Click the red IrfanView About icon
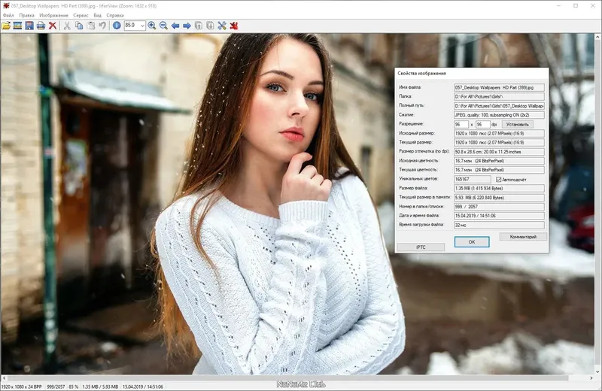602x391 pixels. [x=234, y=26]
